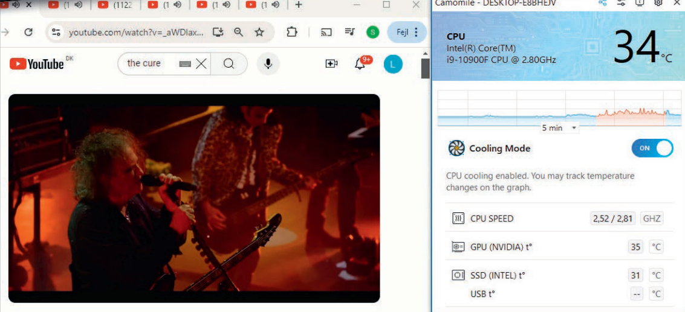This screenshot has width=685, height=312.
Task: Open the Fejl Chrome menu button
Action: click(406, 32)
